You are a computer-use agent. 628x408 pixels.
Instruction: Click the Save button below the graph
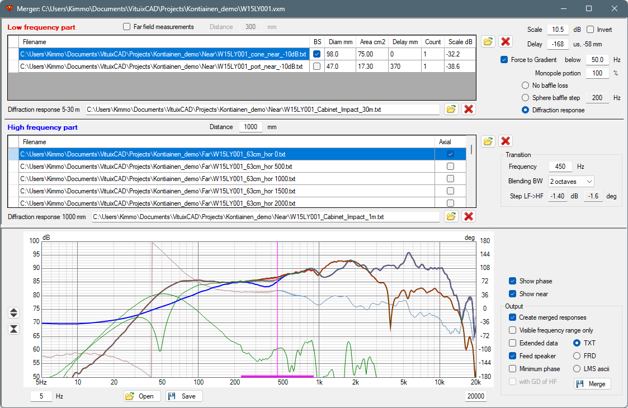(x=184, y=396)
